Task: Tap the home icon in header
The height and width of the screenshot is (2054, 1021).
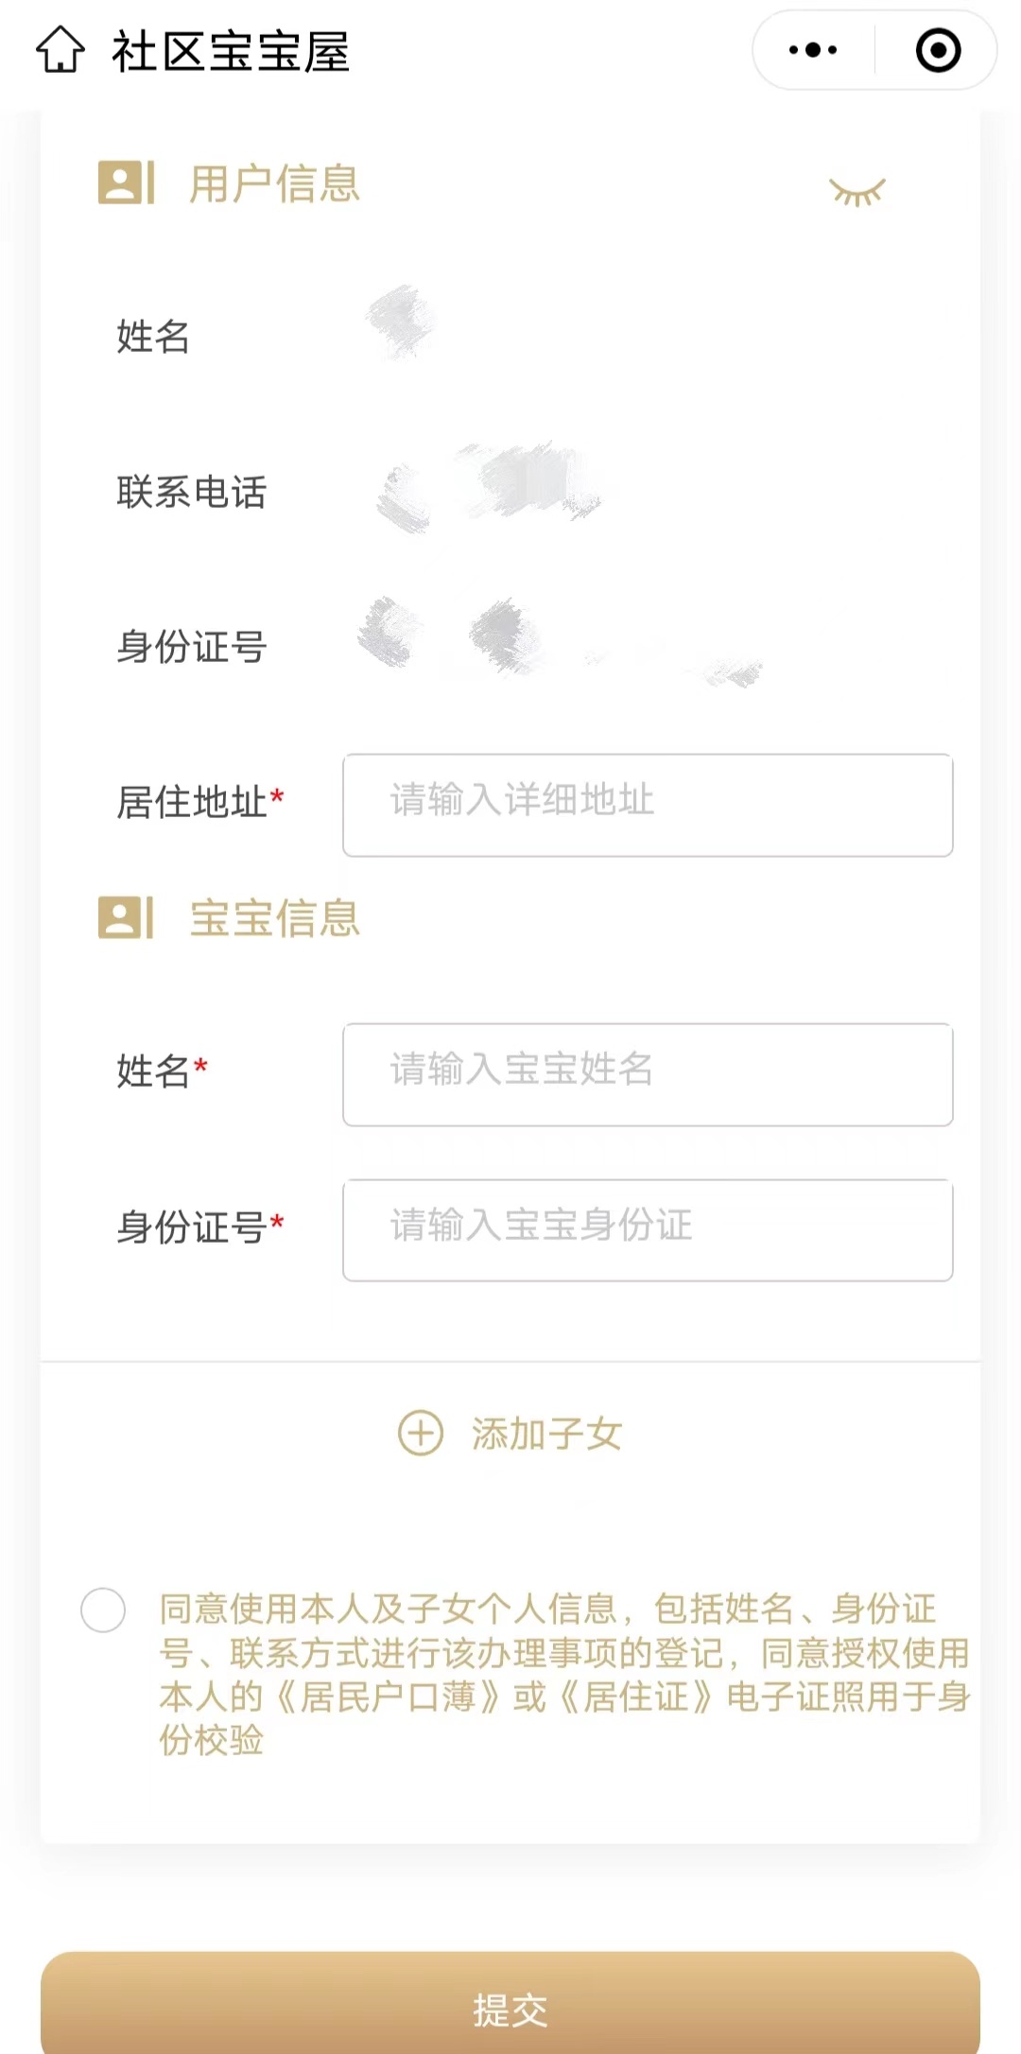Action: tap(61, 50)
